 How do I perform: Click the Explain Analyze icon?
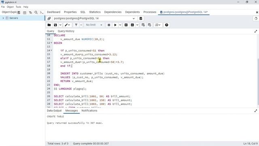132,25
